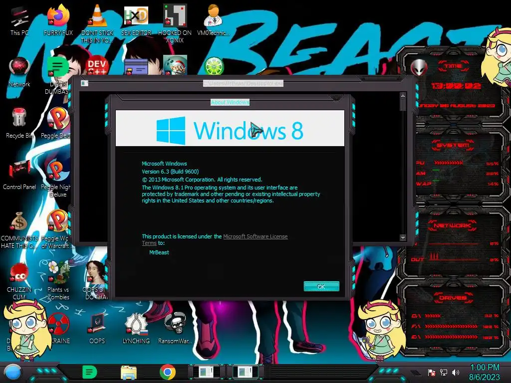The height and width of the screenshot is (383, 511).
Task: Click the Action Center flag tray icon
Action: tap(432, 372)
